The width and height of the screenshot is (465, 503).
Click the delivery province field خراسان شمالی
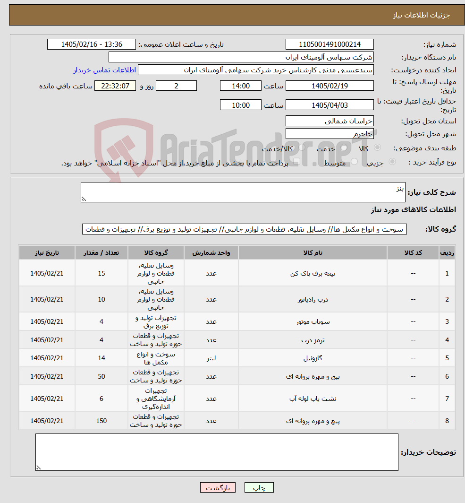[330, 121]
